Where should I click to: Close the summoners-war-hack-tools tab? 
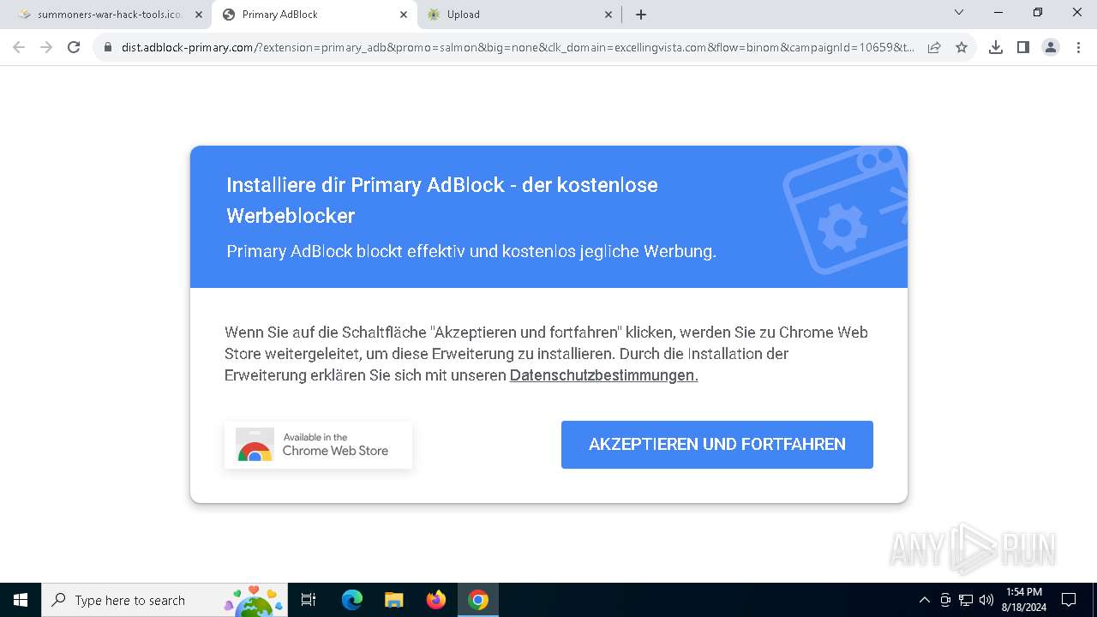tap(199, 15)
